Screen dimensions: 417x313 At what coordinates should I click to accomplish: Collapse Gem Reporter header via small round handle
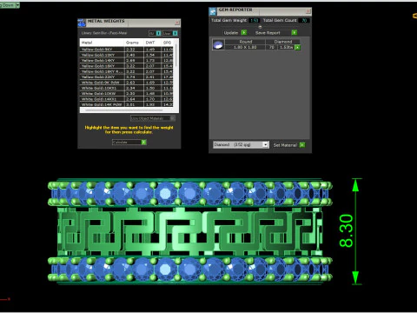260,27
